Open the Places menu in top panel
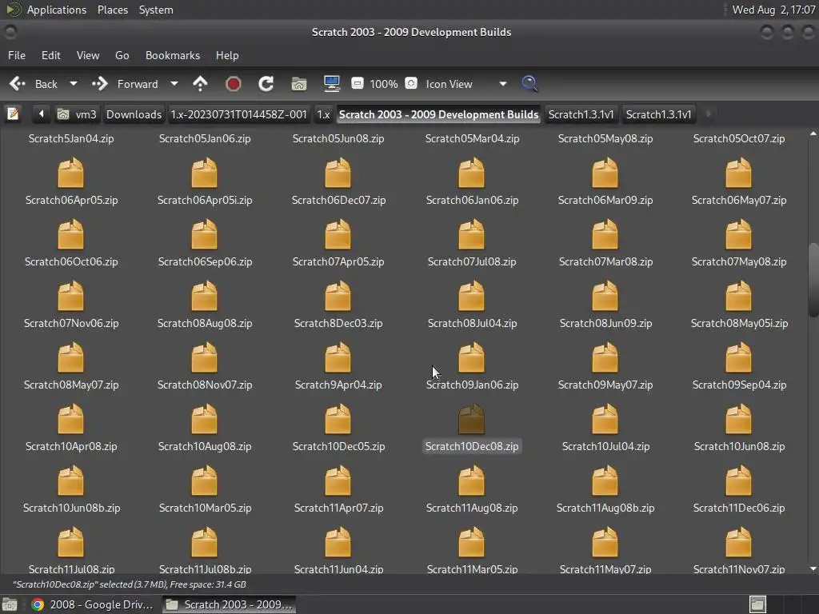 pyautogui.click(x=112, y=10)
